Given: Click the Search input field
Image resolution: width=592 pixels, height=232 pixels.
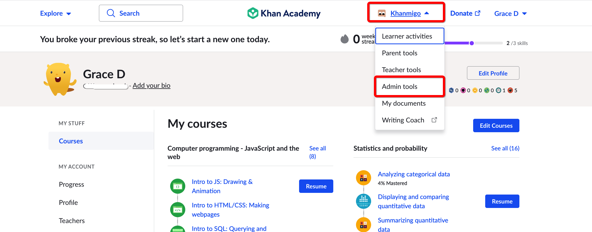Looking at the screenshot, I should (x=141, y=13).
